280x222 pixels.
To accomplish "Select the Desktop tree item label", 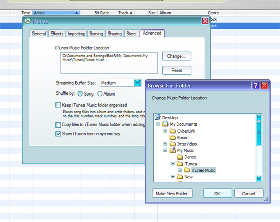I will coord(170,118).
